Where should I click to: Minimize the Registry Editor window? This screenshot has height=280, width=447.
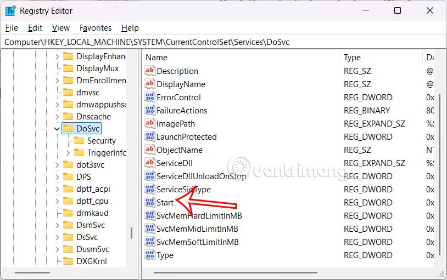(x=366, y=10)
